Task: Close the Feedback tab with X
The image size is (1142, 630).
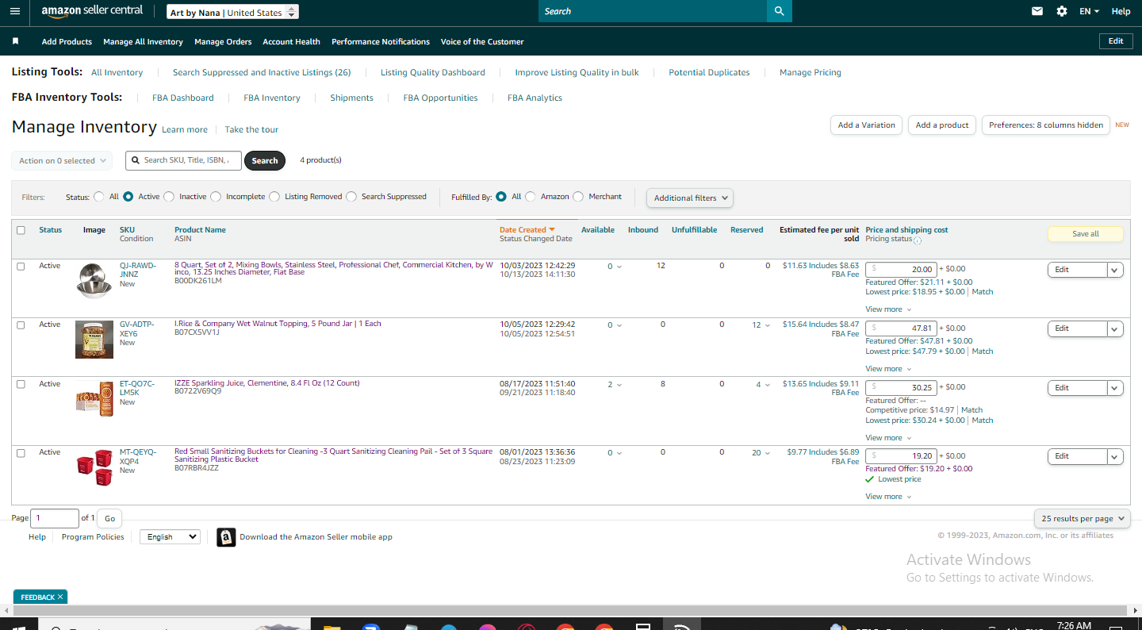Action: click(60, 597)
